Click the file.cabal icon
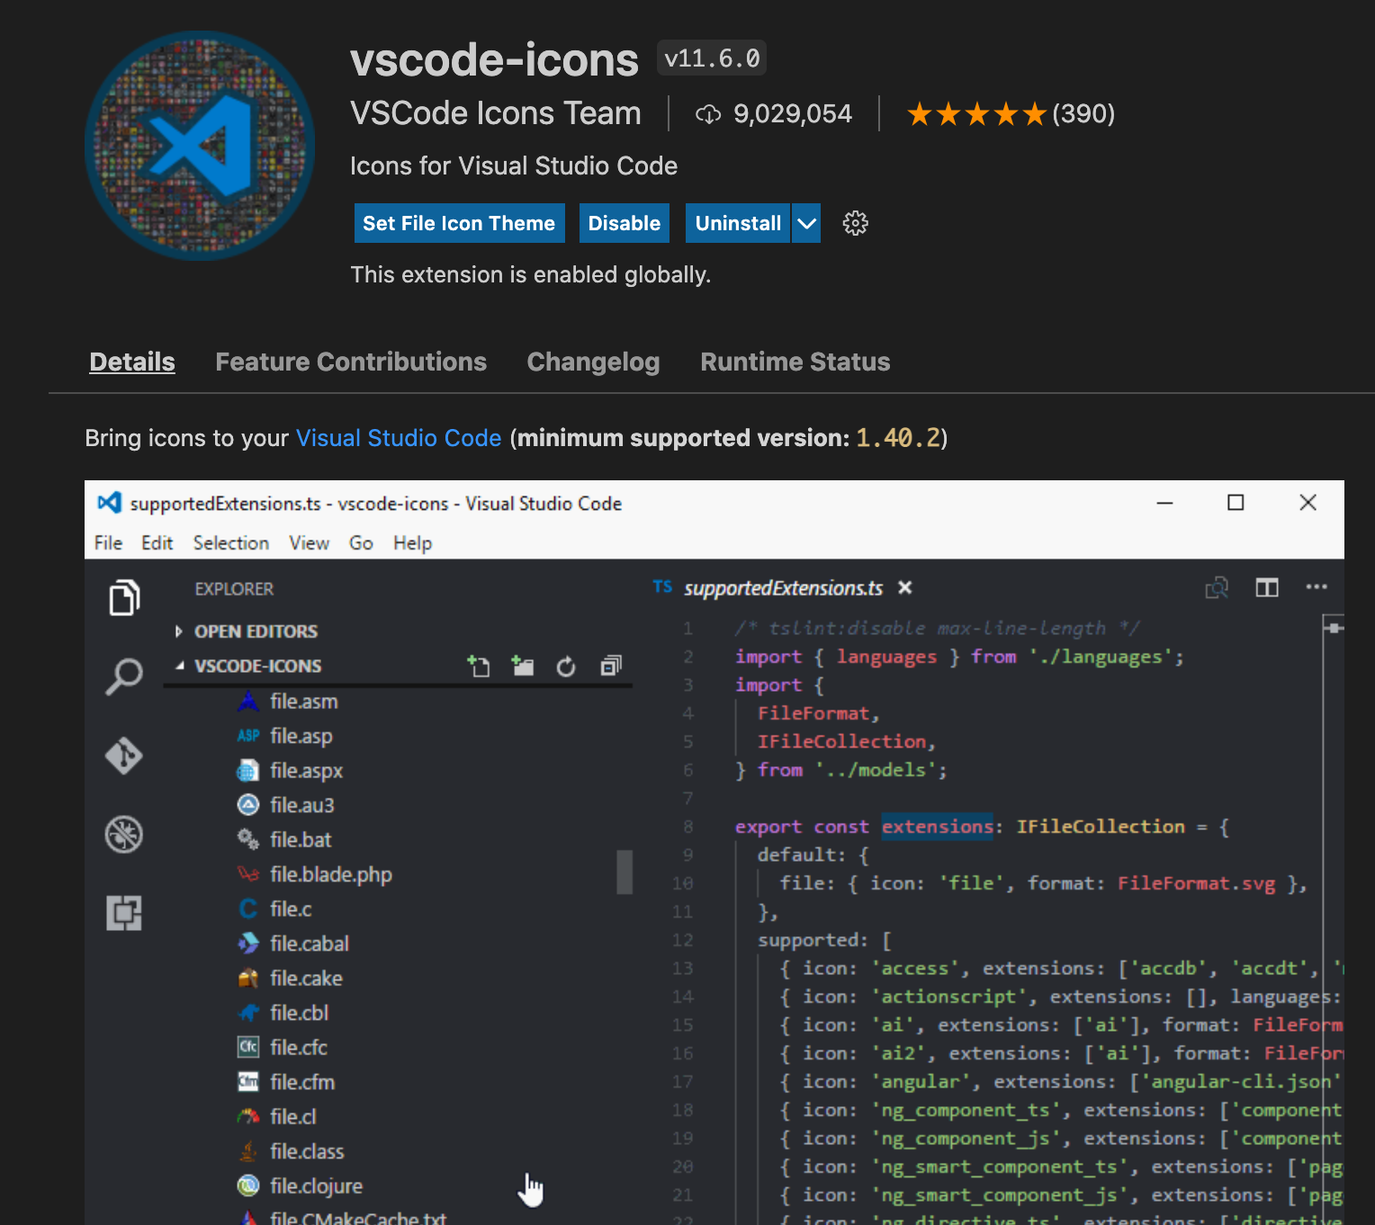Viewport: 1375px width, 1225px height. coord(248,943)
